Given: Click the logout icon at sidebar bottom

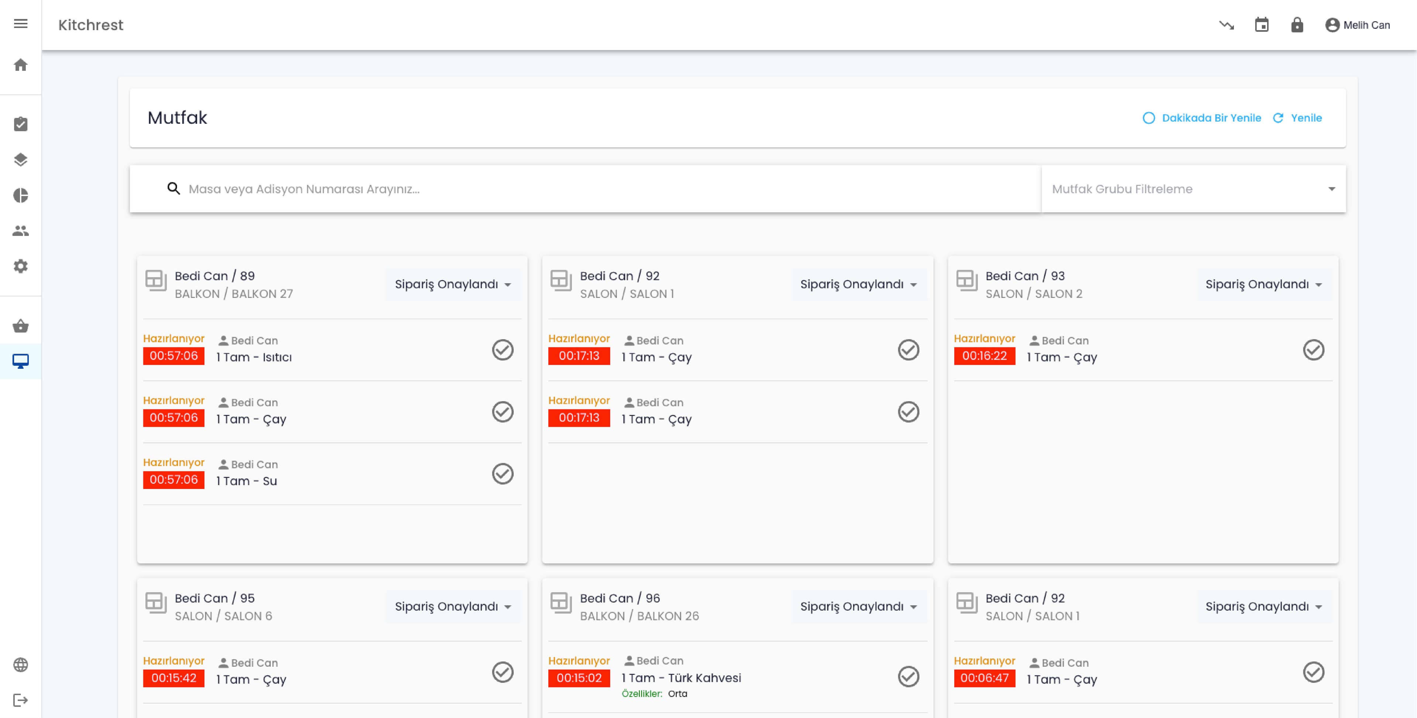Looking at the screenshot, I should coord(20,700).
